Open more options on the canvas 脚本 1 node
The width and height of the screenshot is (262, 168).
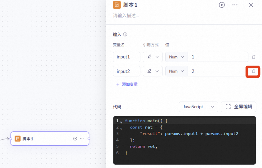(82, 139)
